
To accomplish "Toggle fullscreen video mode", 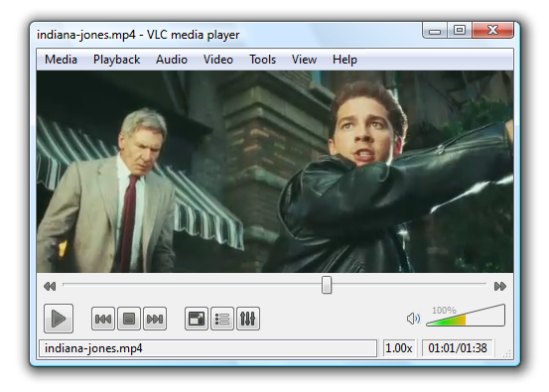I will (197, 319).
